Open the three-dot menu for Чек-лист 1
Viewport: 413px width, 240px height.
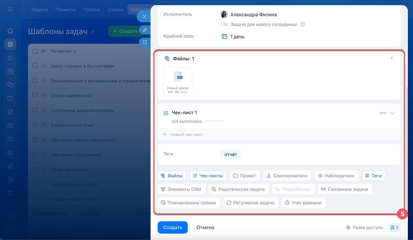[382, 113]
